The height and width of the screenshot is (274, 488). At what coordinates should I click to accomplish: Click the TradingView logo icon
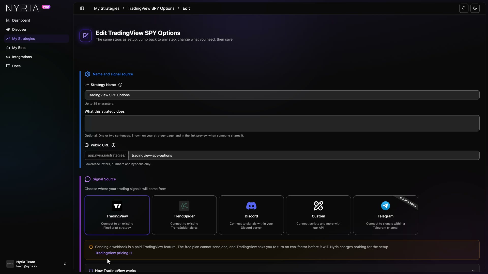pyautogui.click(x=117, y=206)
